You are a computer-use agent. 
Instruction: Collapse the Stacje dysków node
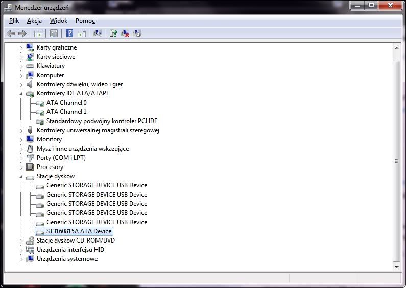pos(21,177)
